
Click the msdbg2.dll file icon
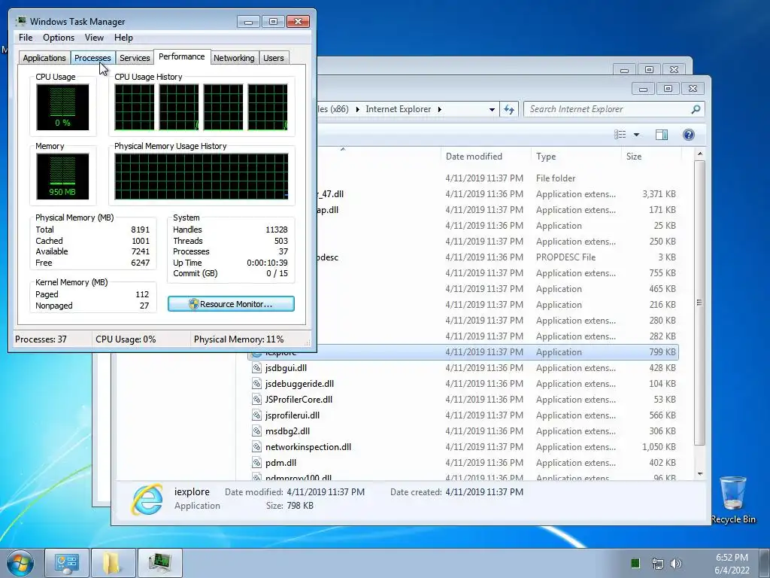tap(256, 431)
